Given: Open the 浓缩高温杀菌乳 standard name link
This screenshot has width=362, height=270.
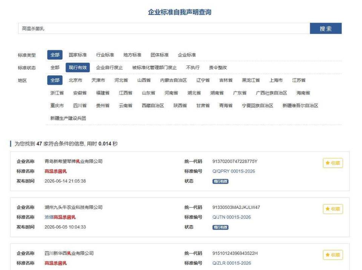Looking at the screenshot, I should coord(60,217).
